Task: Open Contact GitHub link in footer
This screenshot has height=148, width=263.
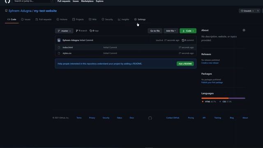Action: (173, 118)
